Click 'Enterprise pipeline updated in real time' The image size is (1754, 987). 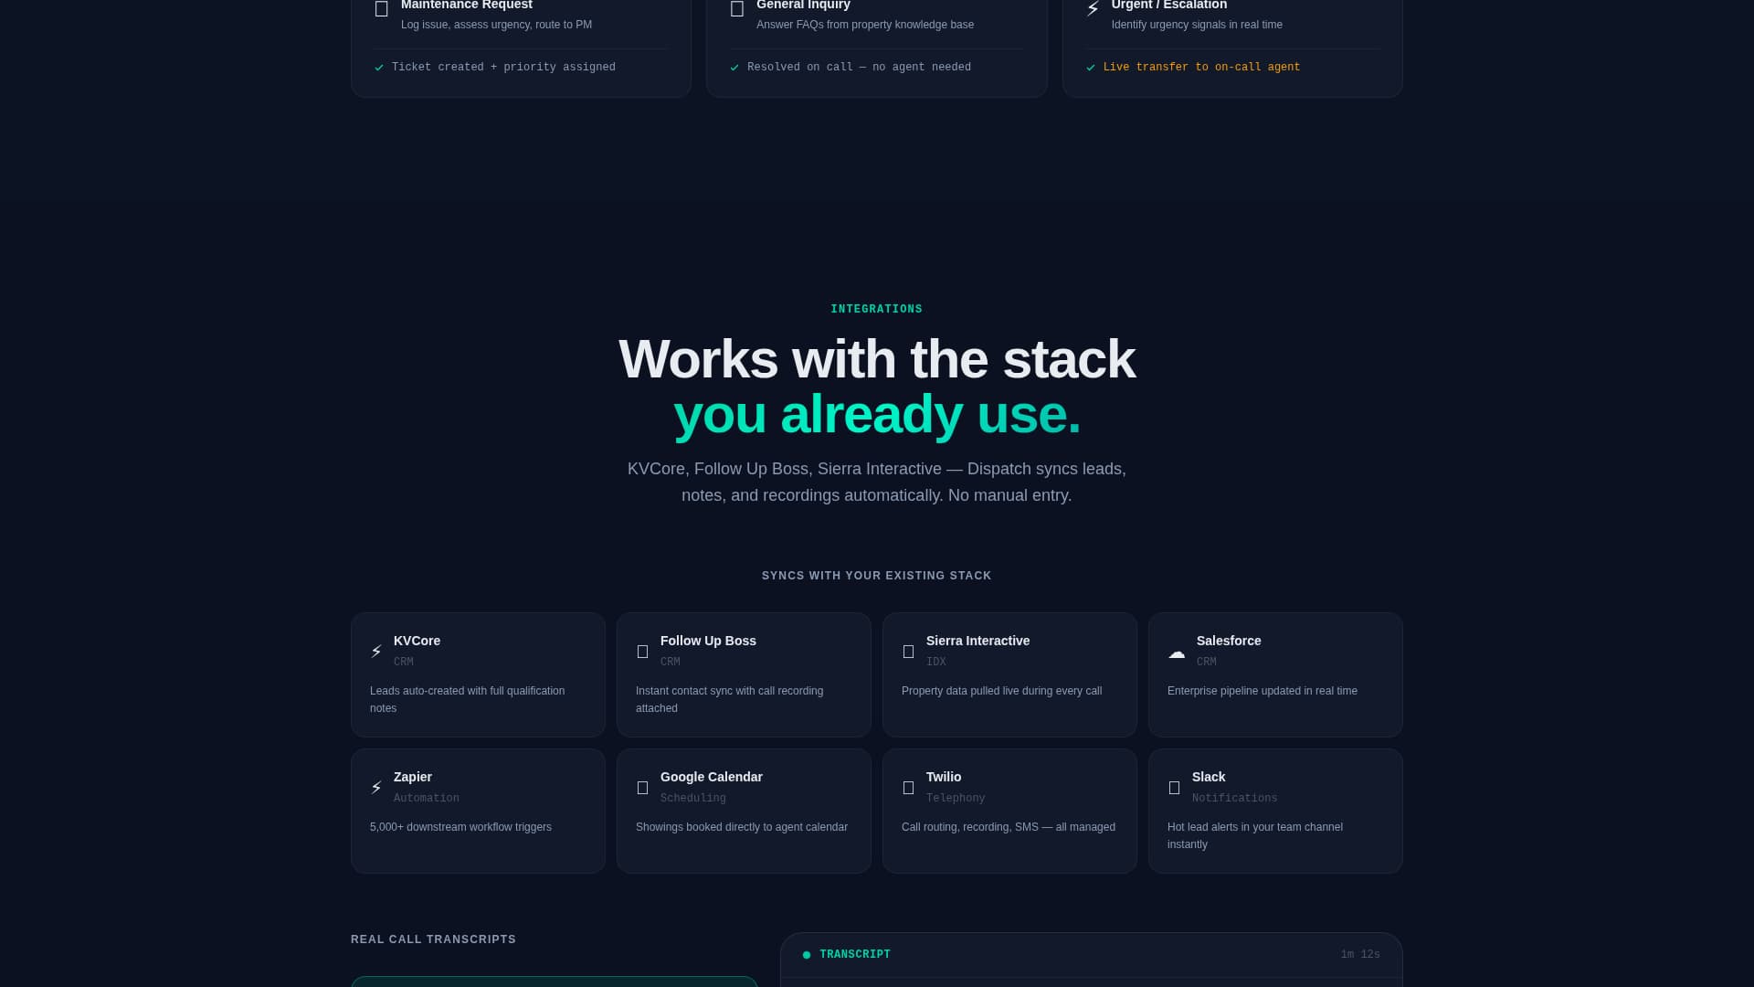(x=1263, y=691)
